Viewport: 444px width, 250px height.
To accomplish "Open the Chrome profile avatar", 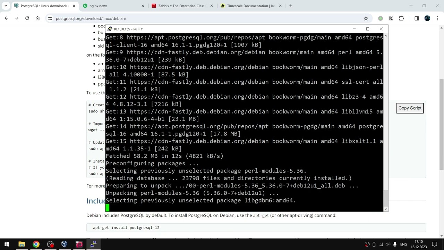I will 427,18.
